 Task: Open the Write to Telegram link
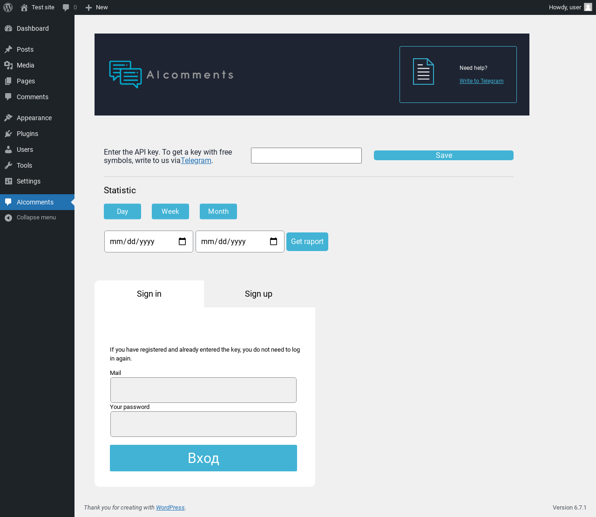tap(481, 81)
